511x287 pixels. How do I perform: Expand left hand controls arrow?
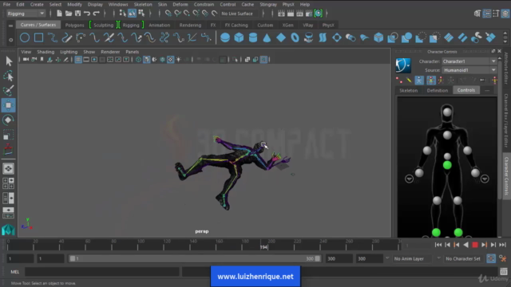(485, 179)
